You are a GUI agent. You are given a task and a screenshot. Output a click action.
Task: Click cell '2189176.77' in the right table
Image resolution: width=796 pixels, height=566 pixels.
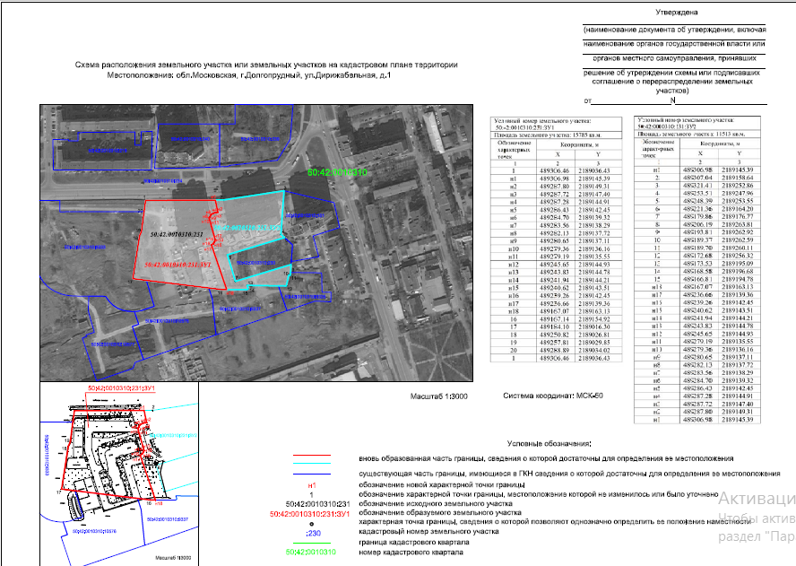pyautogui.click(x=737, y=216)
